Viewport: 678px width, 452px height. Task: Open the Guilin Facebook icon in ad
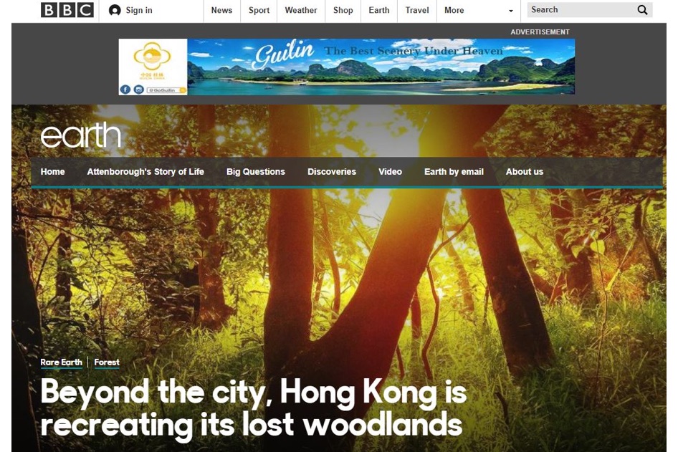coord(125,90)
